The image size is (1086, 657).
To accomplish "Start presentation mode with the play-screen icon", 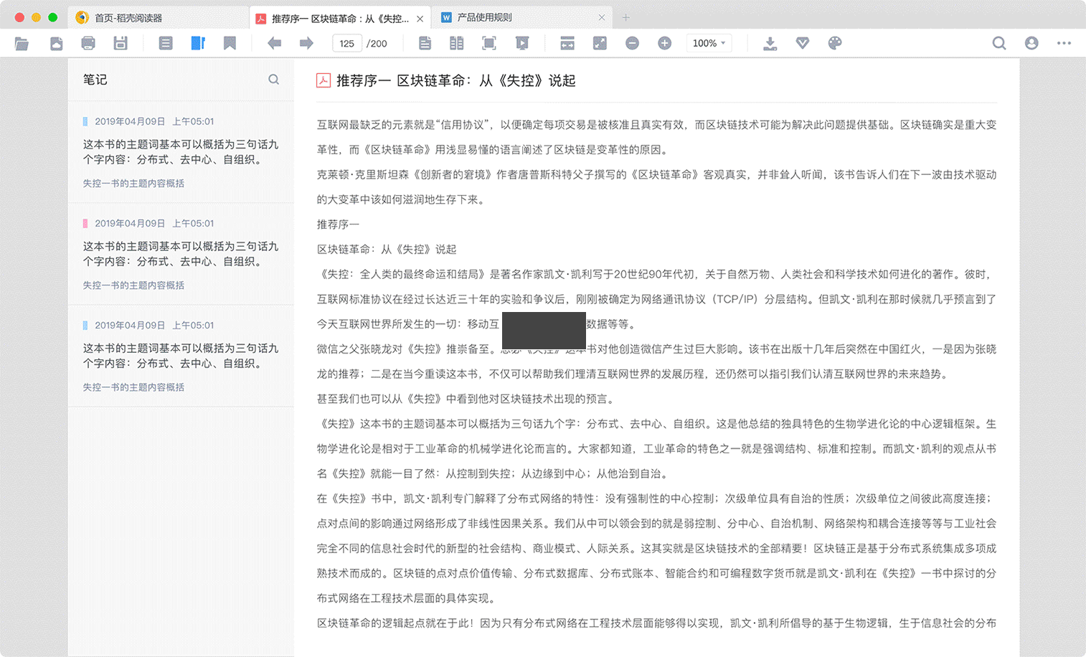I will tap(522, 43).
